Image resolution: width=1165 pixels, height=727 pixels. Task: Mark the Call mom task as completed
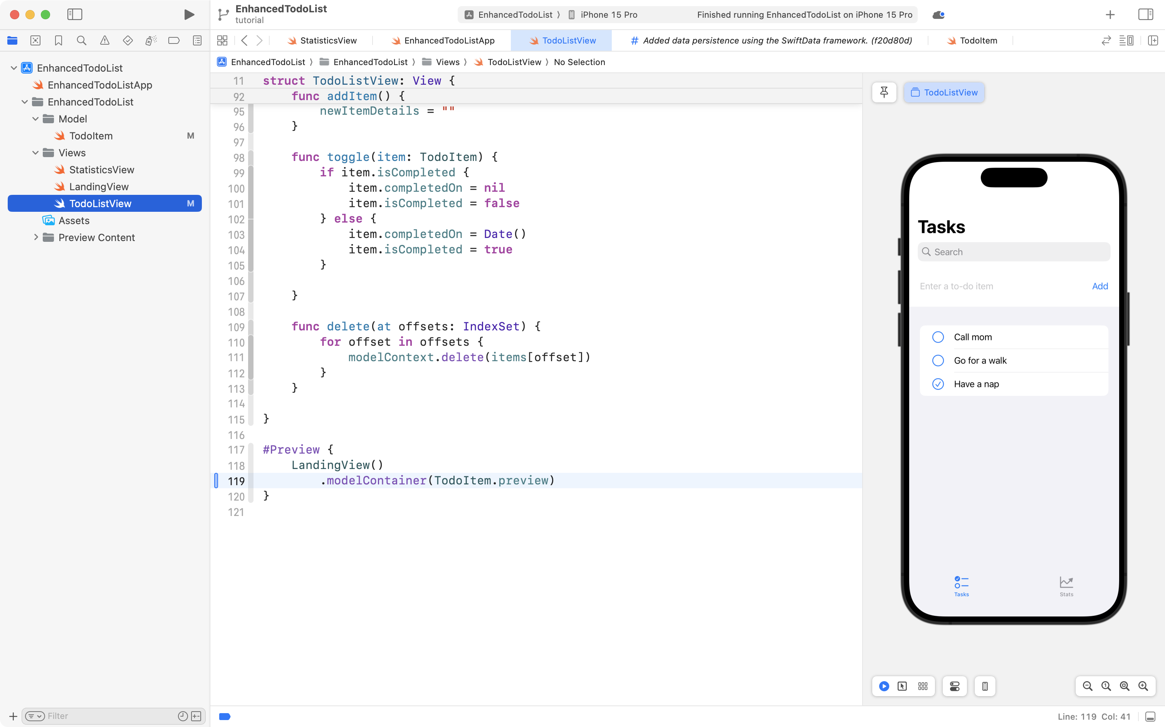(x=938, y=337)
